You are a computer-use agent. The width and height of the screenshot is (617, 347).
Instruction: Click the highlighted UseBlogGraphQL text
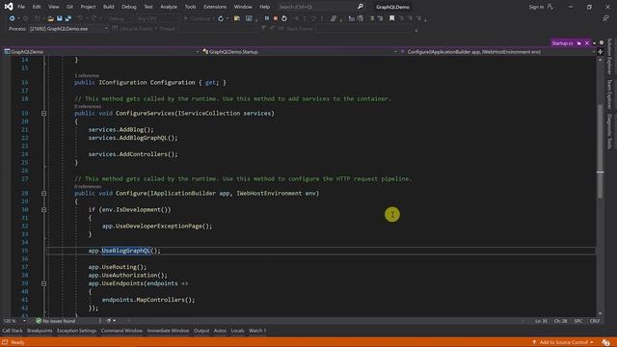pyautogui.click(x=126, y=251)
